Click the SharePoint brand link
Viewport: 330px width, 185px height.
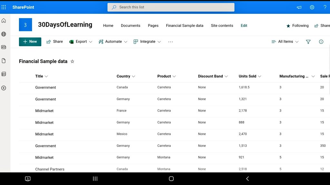(x=23, y=7)
